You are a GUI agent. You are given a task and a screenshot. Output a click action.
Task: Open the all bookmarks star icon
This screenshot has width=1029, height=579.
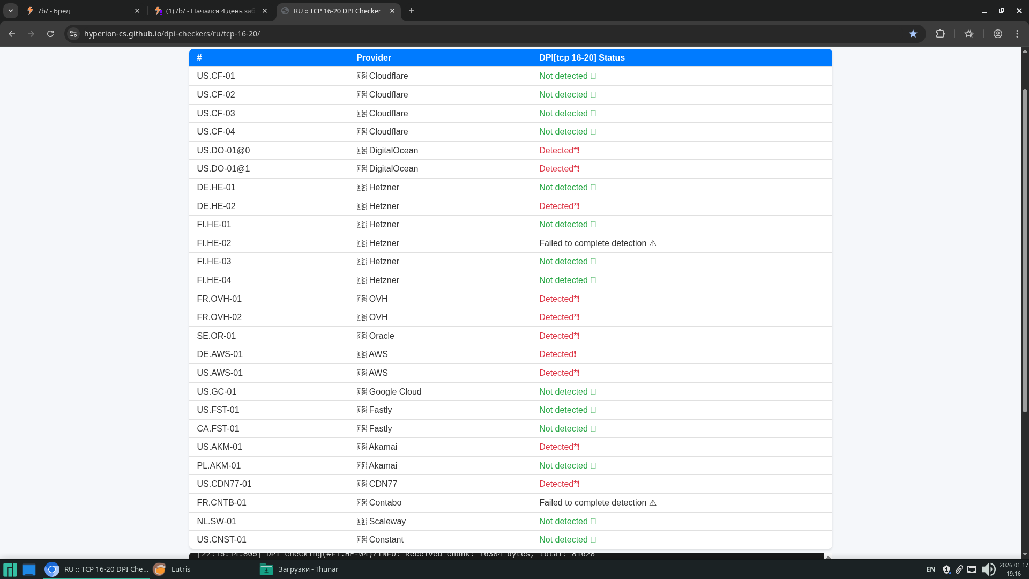click(x=969, y=34)
